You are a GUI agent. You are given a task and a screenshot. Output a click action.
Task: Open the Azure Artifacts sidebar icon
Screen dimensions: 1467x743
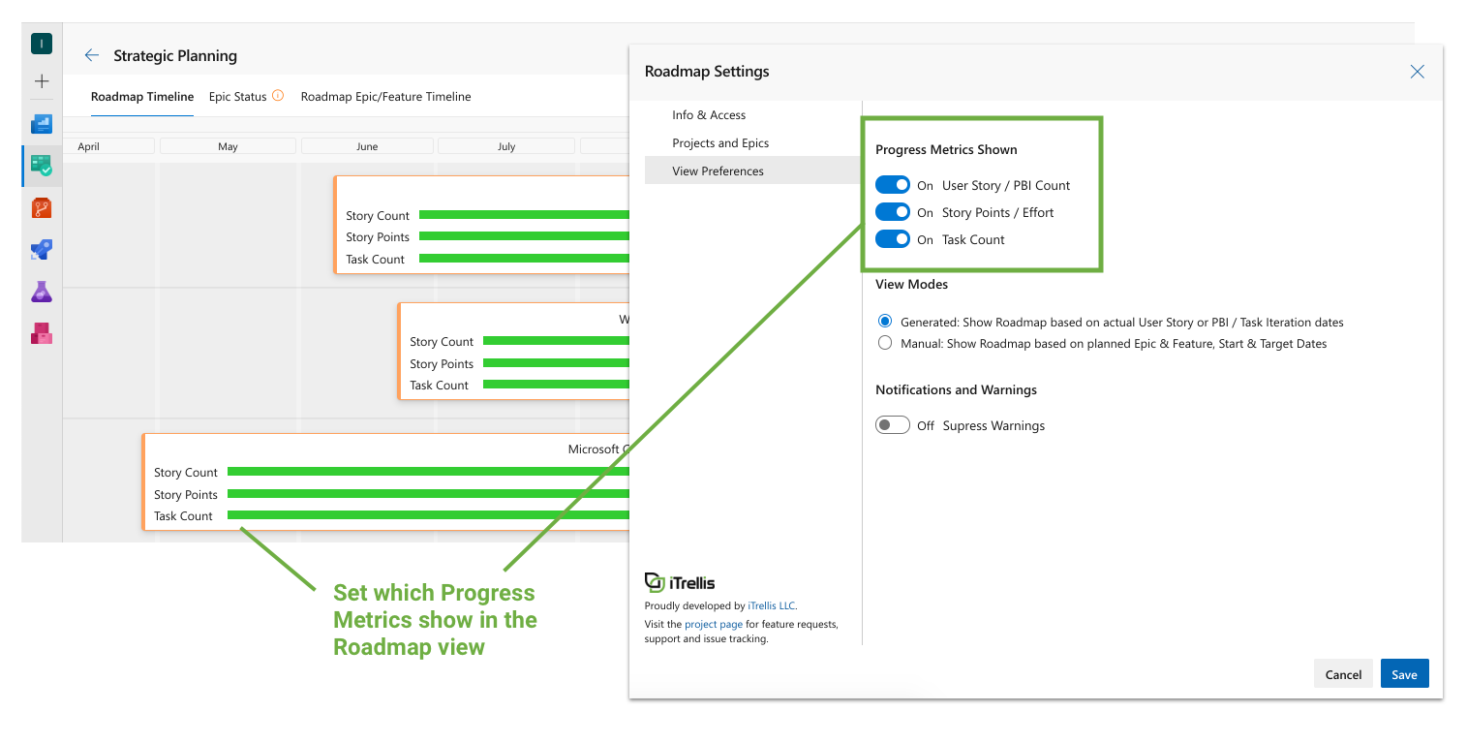click(42, 333)
